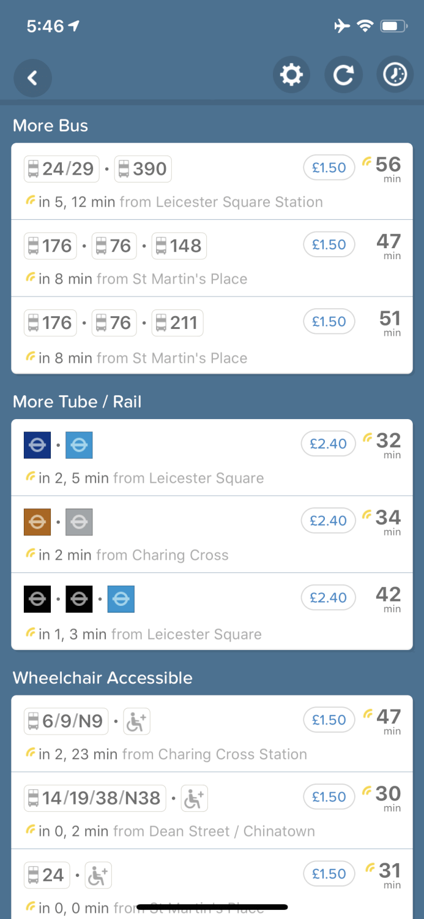Screen dimensions: 424x919
Task: Refresh the journey results
Action: [343, 74]
